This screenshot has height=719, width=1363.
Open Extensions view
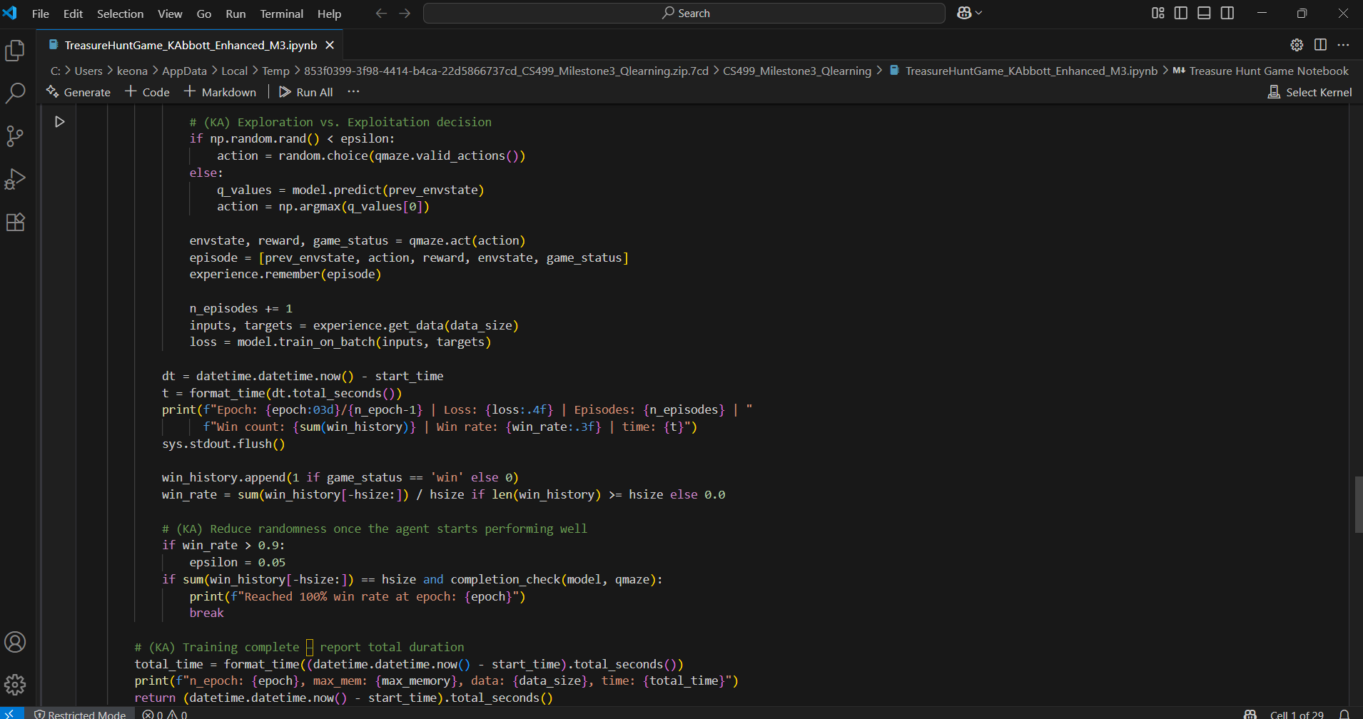pyautogui.click(x=15, y=222)
